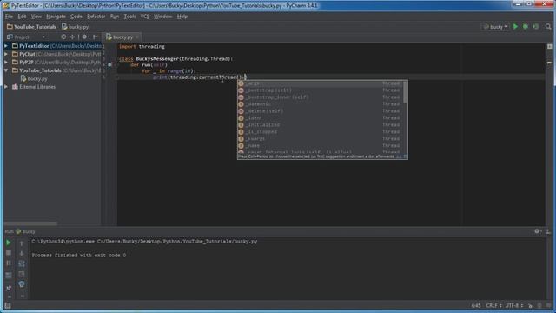Open the Hector inspector icon in status bar
The height and width of the screenshot is (313, 556).
pos(539,305)
